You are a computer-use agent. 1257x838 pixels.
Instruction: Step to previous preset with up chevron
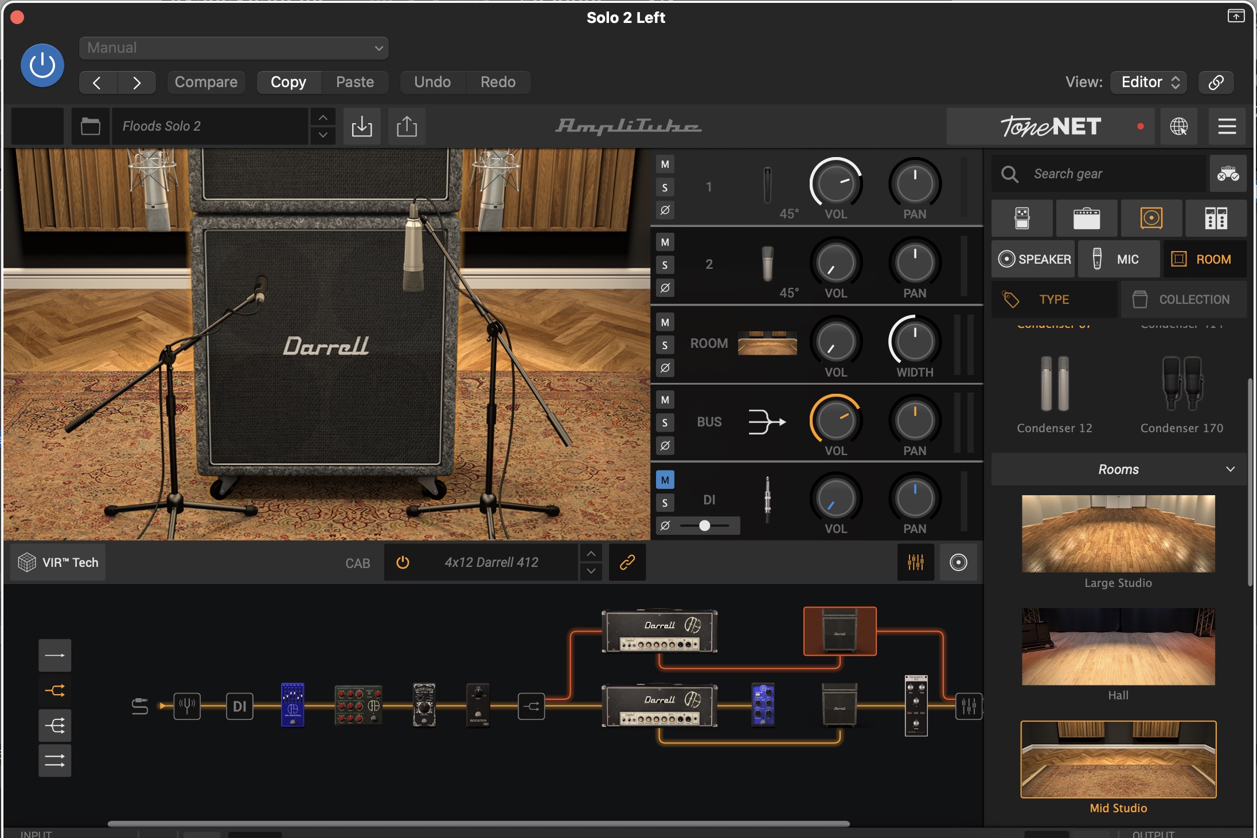[323, 117]
